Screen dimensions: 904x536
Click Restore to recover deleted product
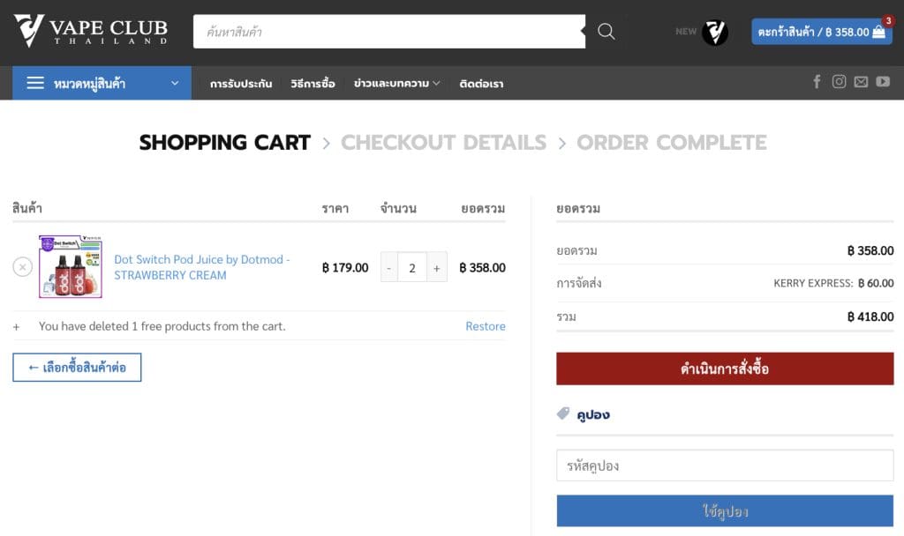(x=486, y=326)
